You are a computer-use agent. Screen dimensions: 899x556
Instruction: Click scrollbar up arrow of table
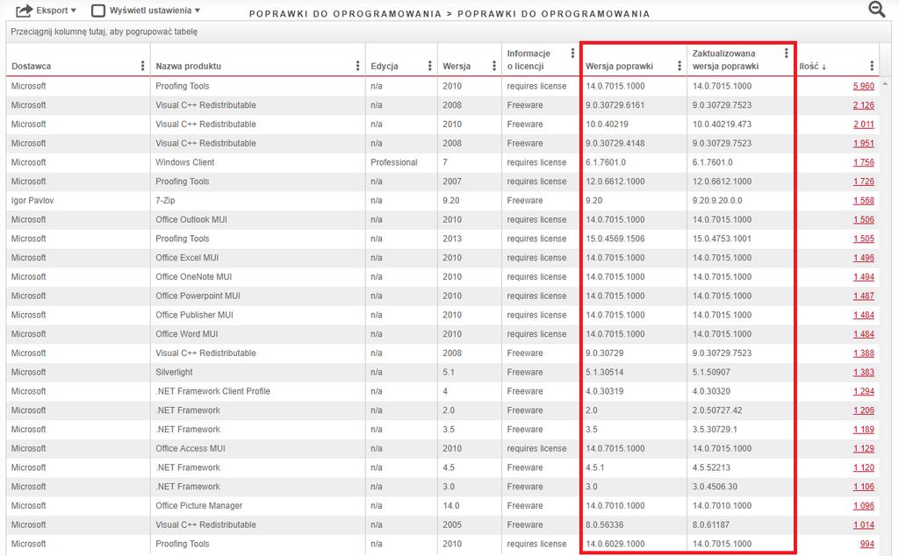pyautogui.click(x=885, y=84)
